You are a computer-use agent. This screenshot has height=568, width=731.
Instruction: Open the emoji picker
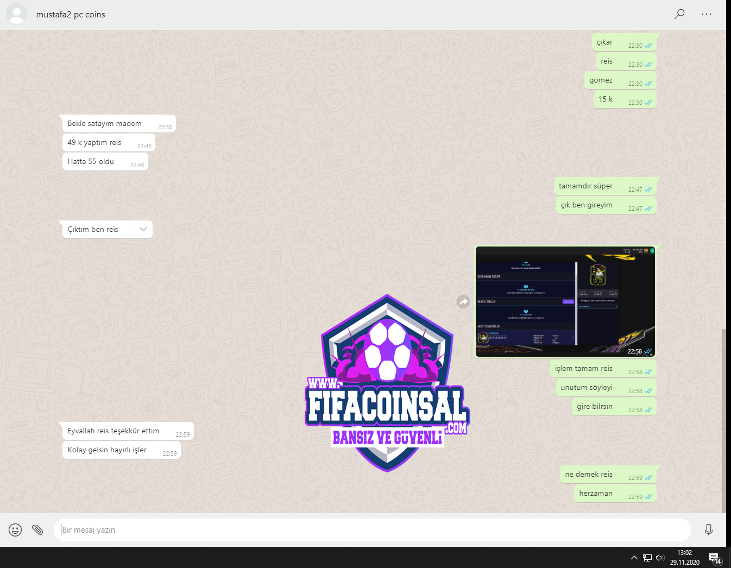15,530
